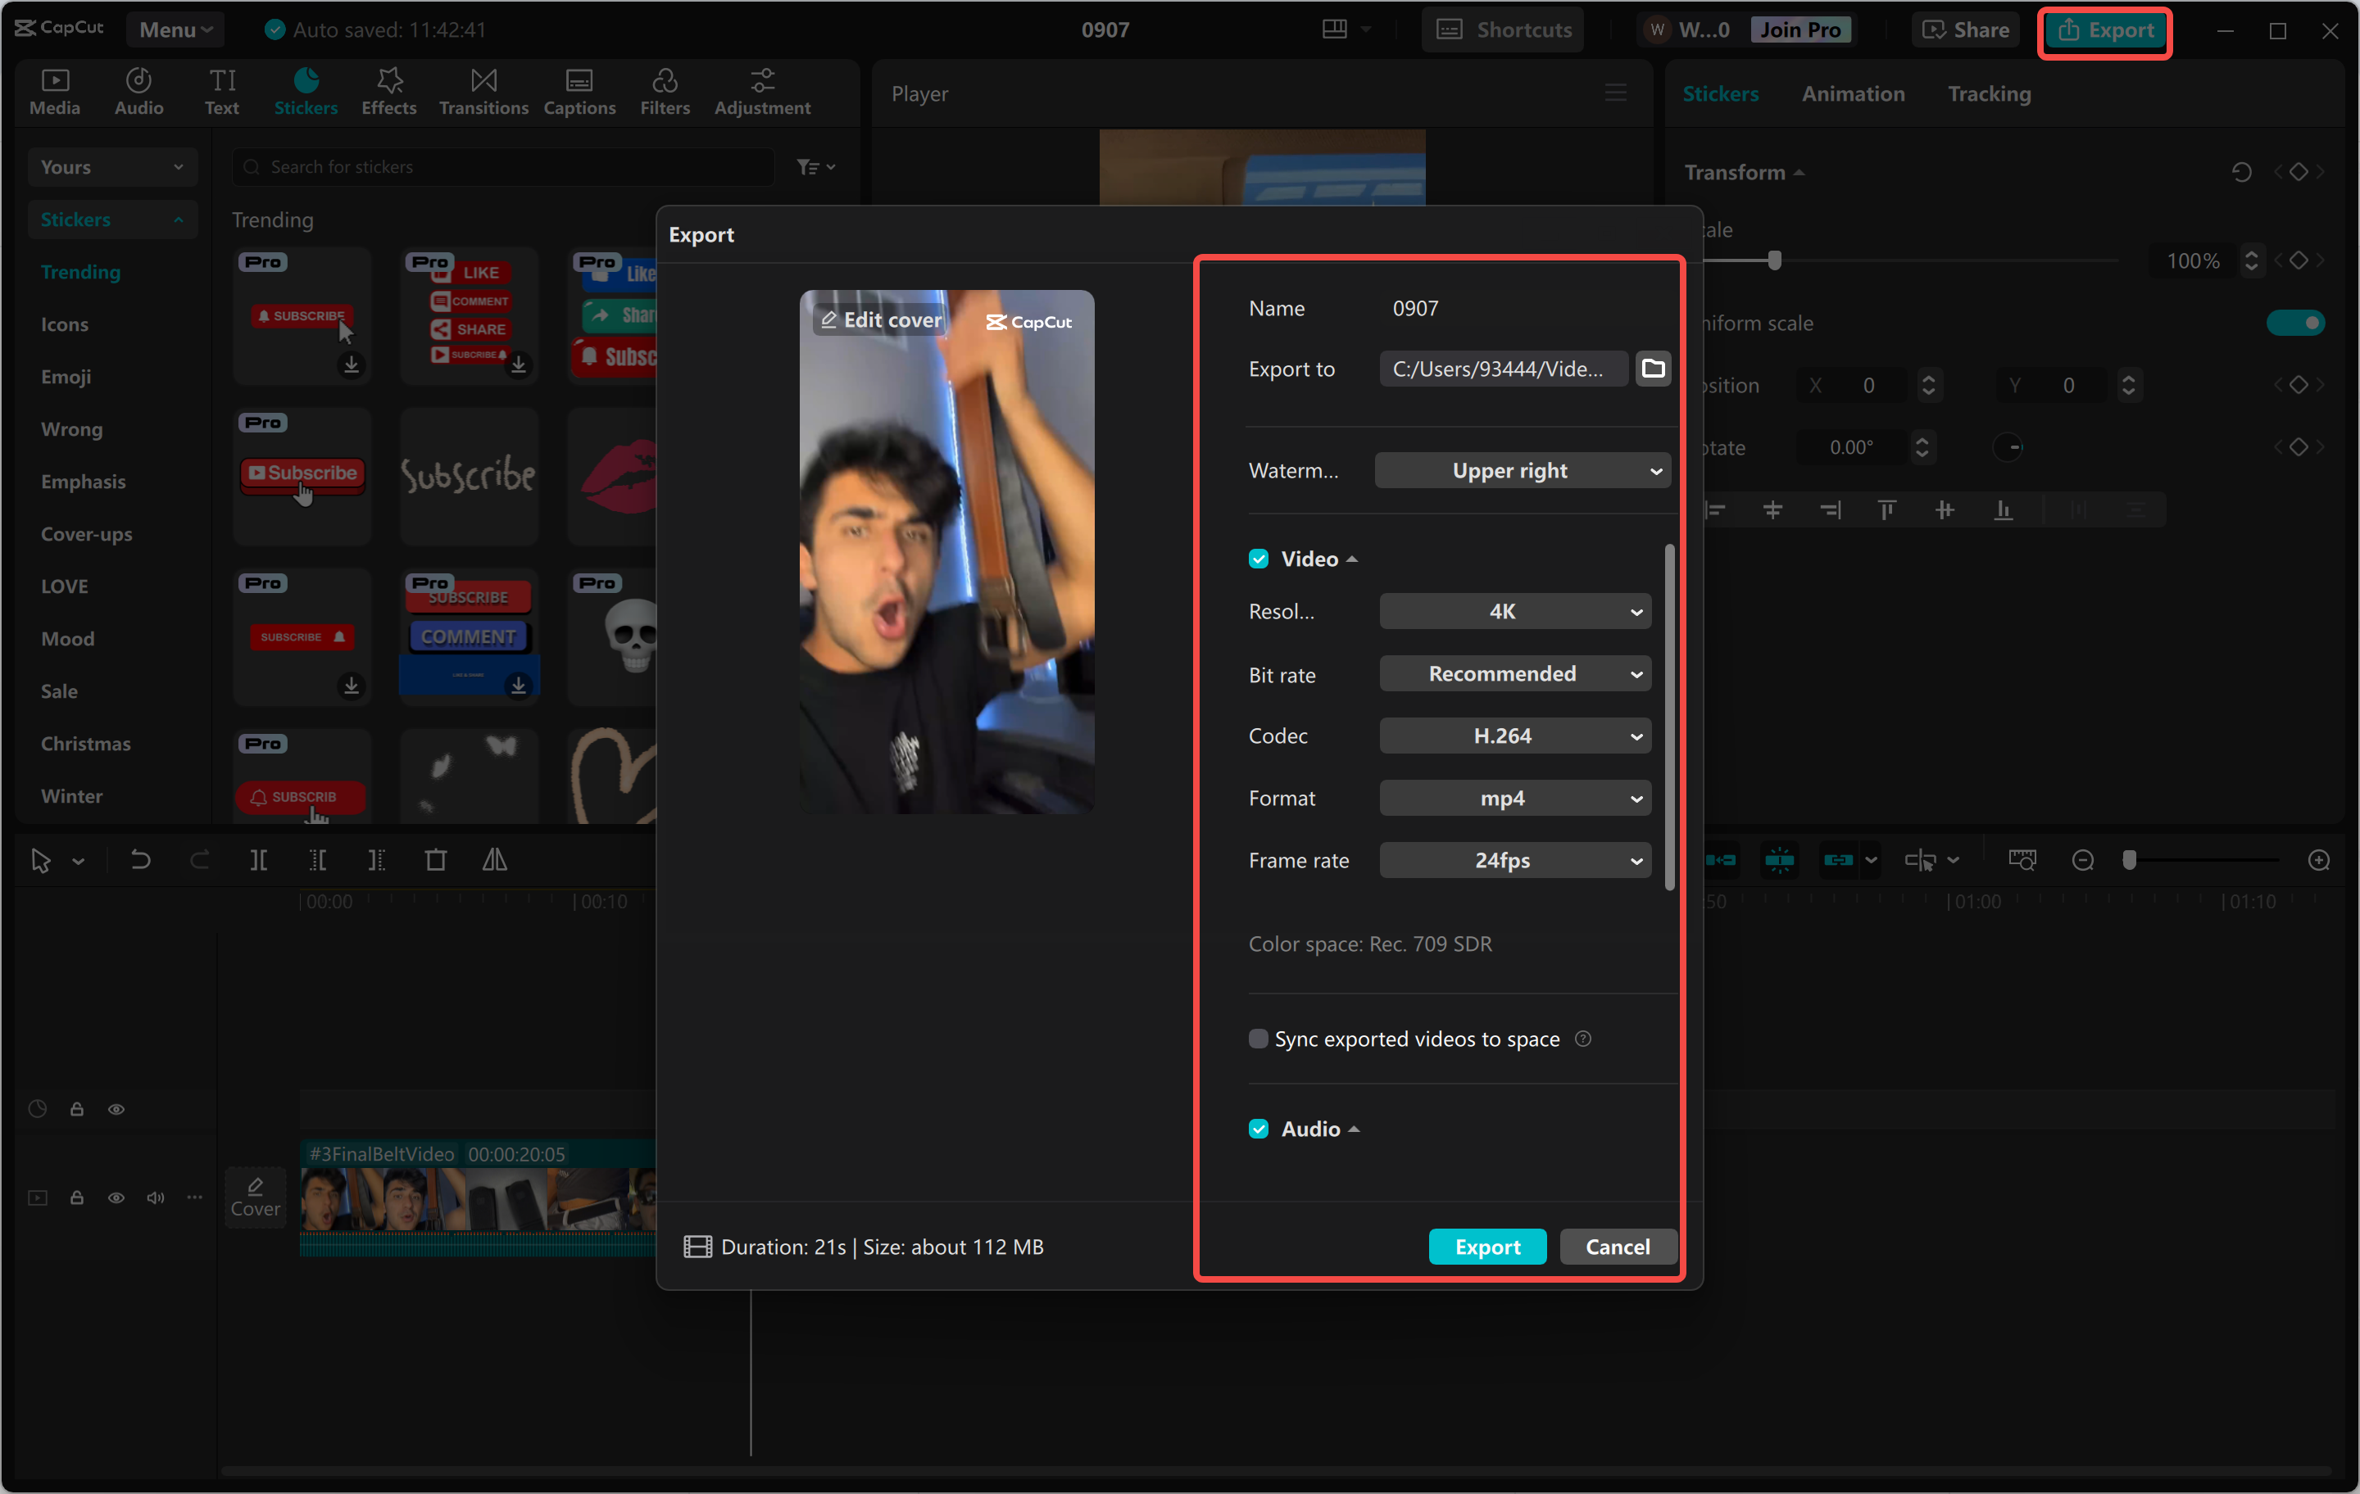Click the delete trash icon in timeline toolbar
Screen dimensions: 2360x1494
tap(435, 860)
